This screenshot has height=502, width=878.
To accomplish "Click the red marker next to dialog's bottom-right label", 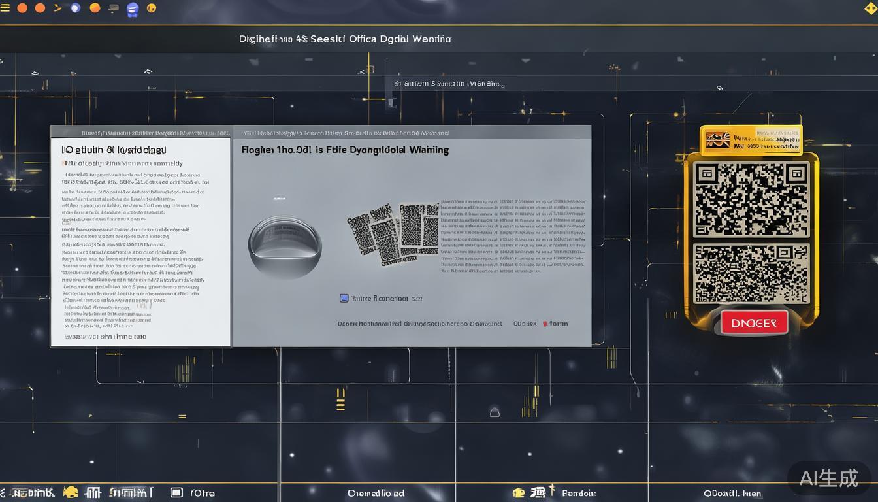I will 545,324.
